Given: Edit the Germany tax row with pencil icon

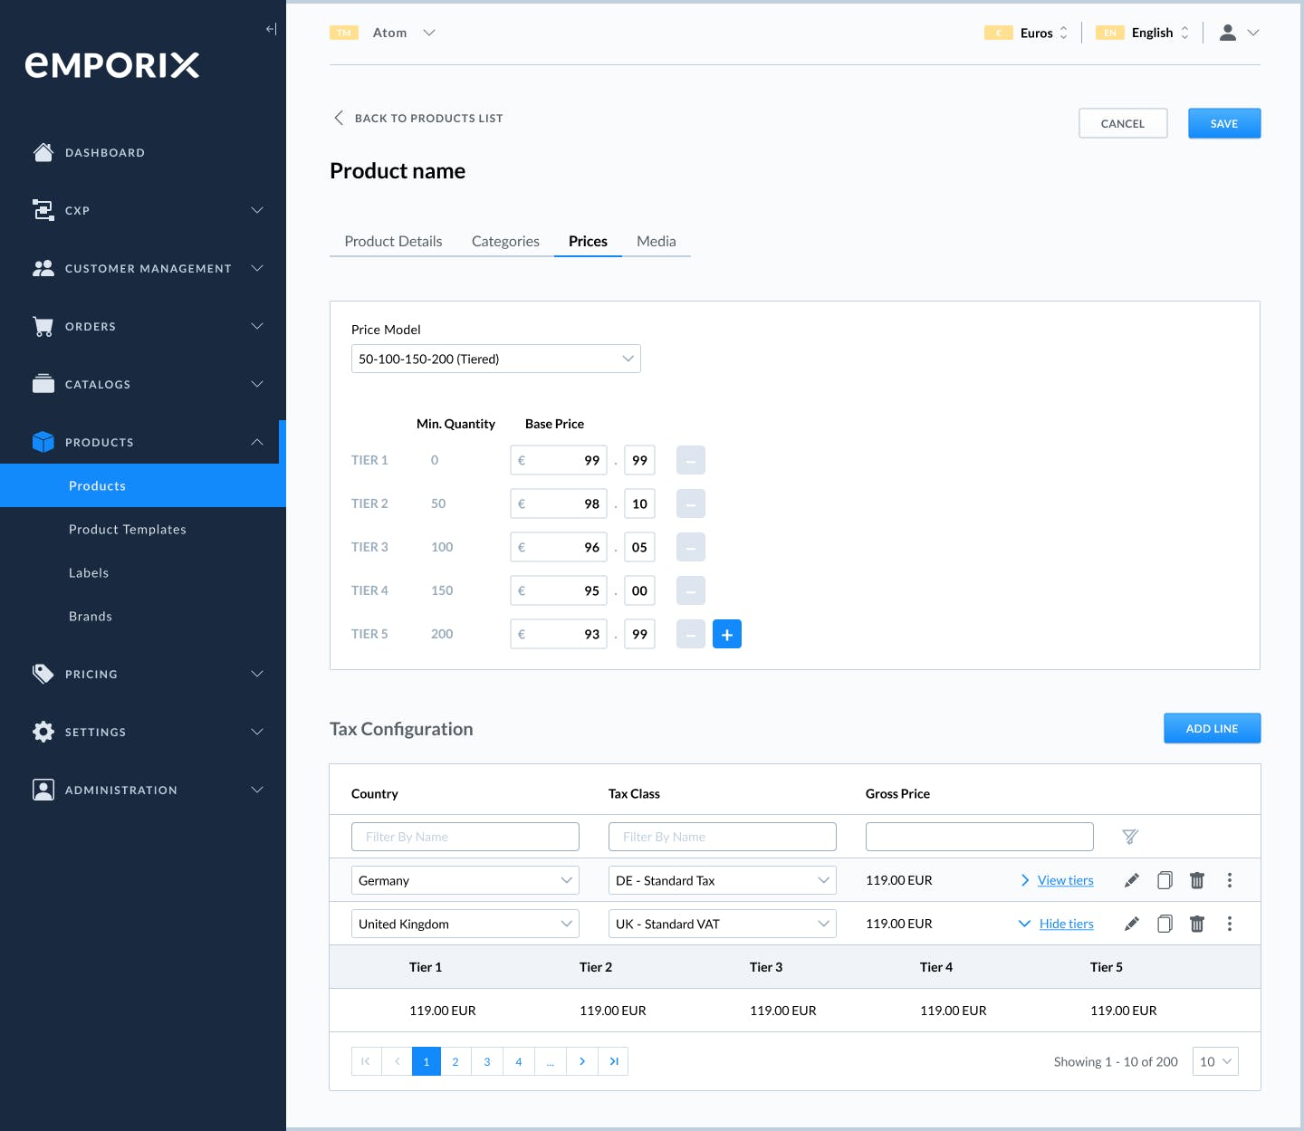Looking at the screenshot, I should click(1131, 880).
